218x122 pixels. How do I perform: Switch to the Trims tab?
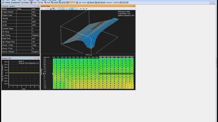tap(54, 2)
